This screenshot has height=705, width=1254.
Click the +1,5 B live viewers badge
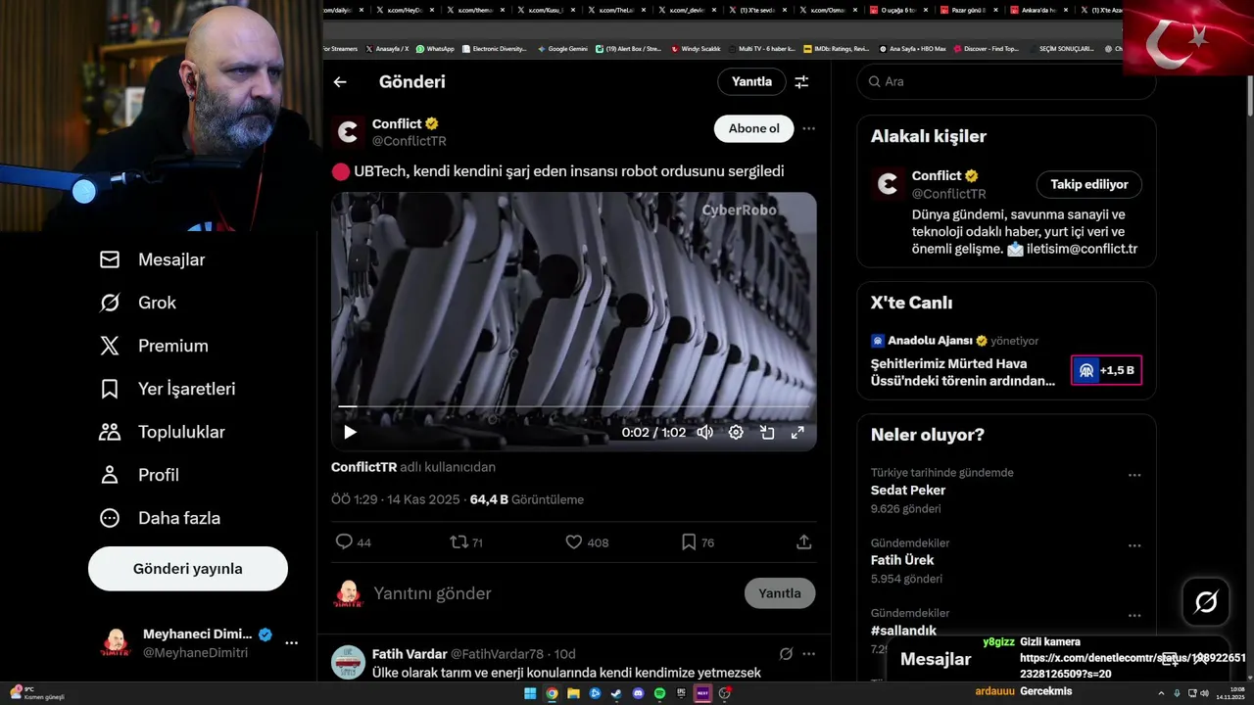tap(1106, 370)
